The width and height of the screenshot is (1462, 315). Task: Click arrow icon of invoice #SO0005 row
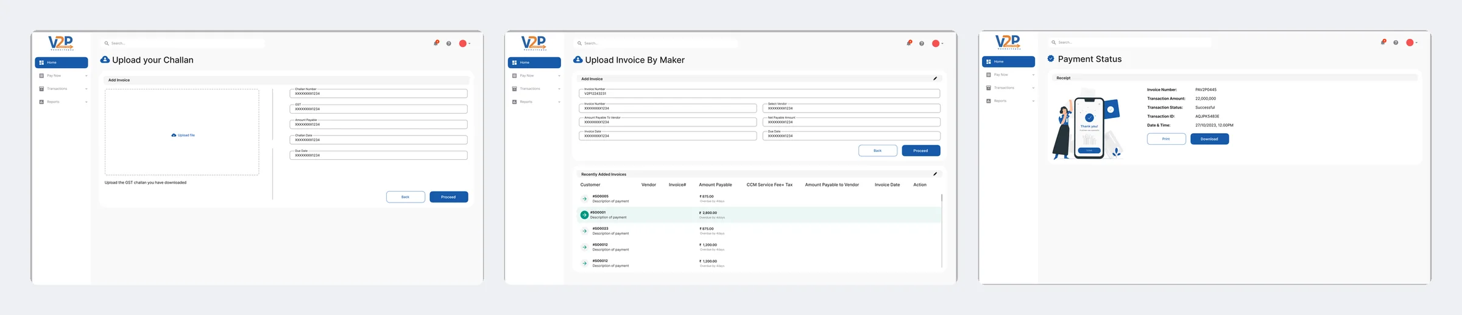point(584,199)
